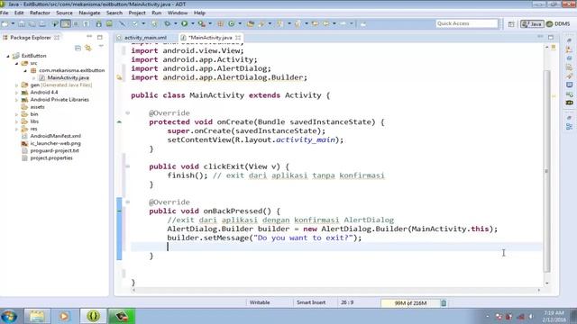Select ic_launcher-web.png in the tree
The height and width of the screenshot is (324, 577).
55,143
